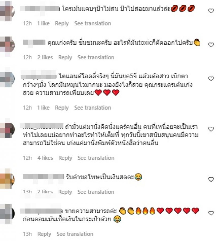Like the comment with three red hearts
The image size is (219, 241).
click(x=211, y=79)
